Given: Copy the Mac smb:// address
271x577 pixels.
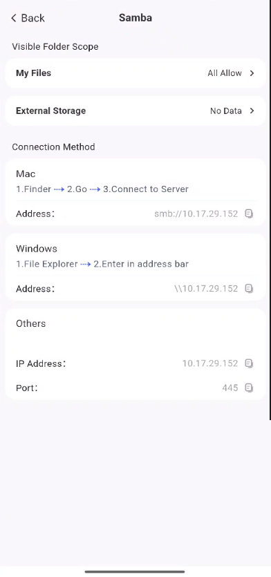Looking at the screenshot, I should (250, 214).
